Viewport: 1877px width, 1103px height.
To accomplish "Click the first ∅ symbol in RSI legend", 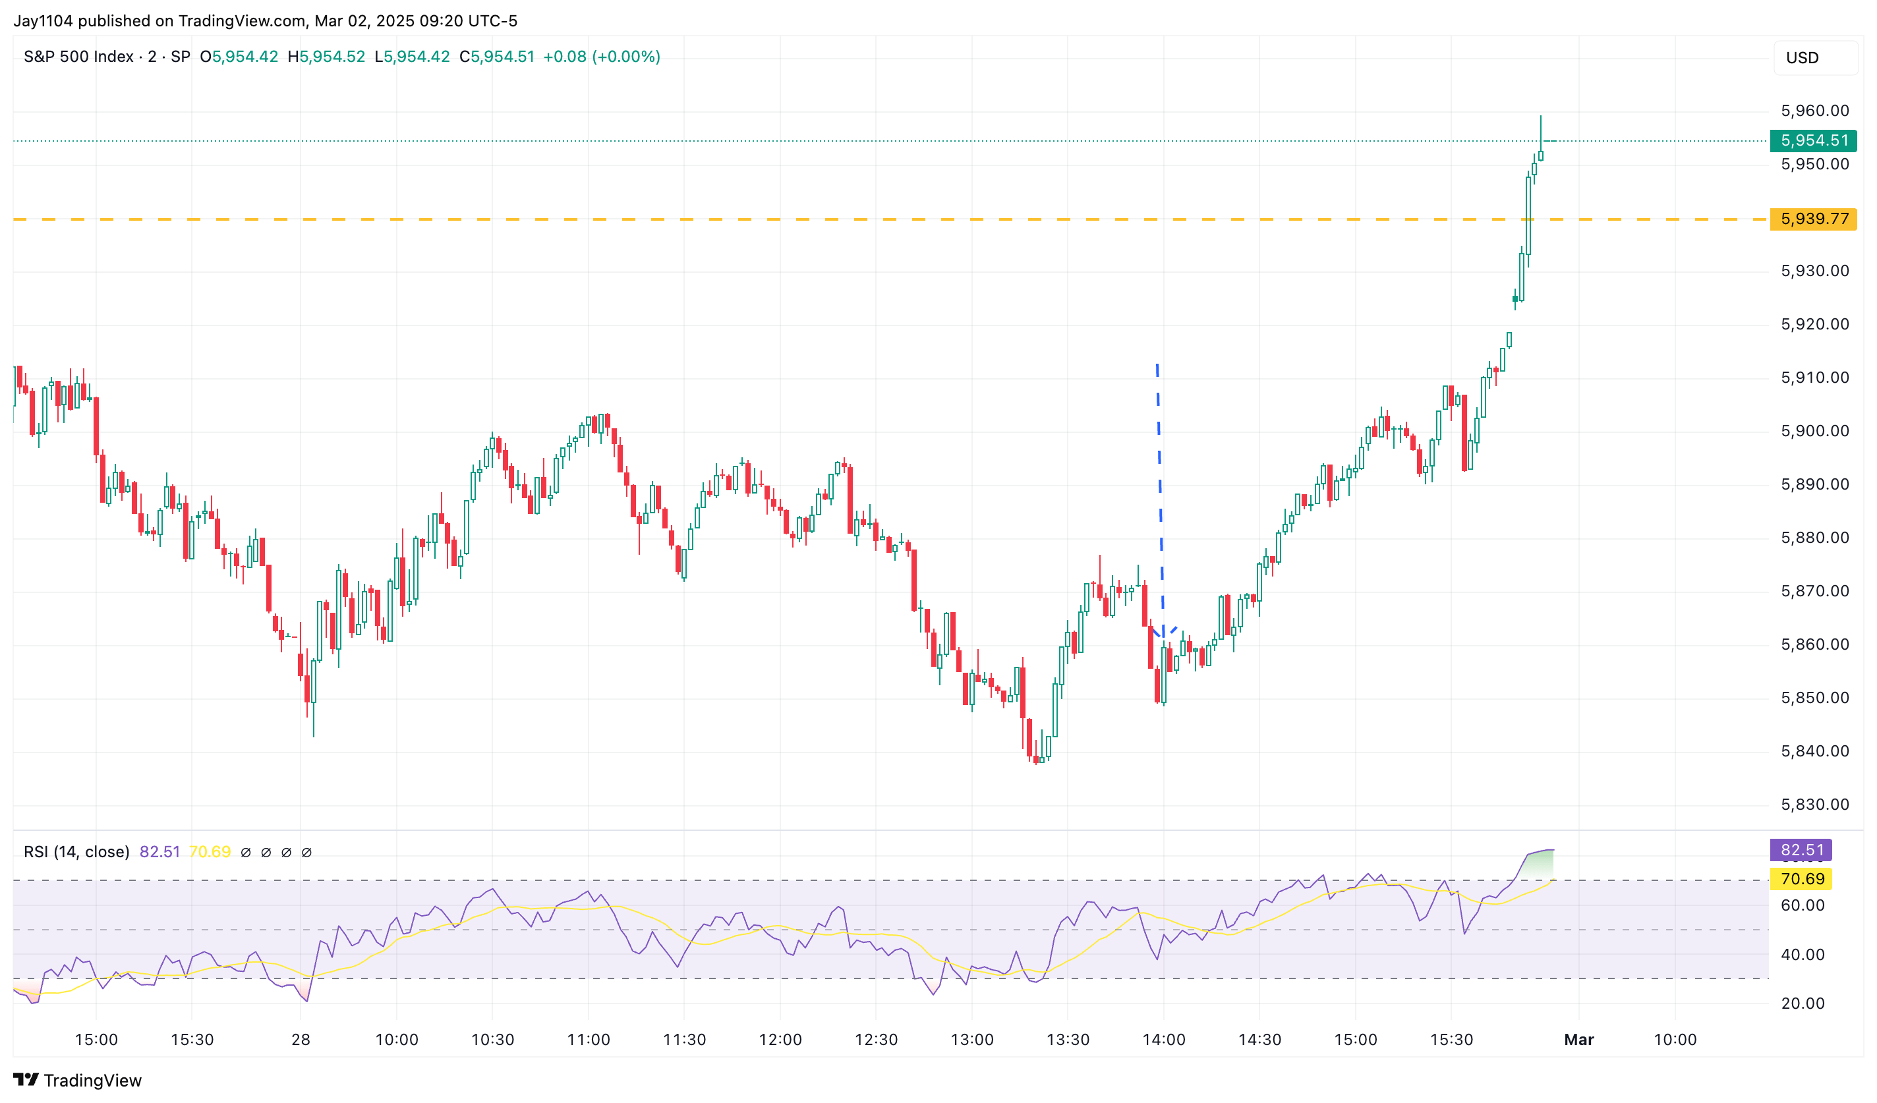I will coord(246,852).
